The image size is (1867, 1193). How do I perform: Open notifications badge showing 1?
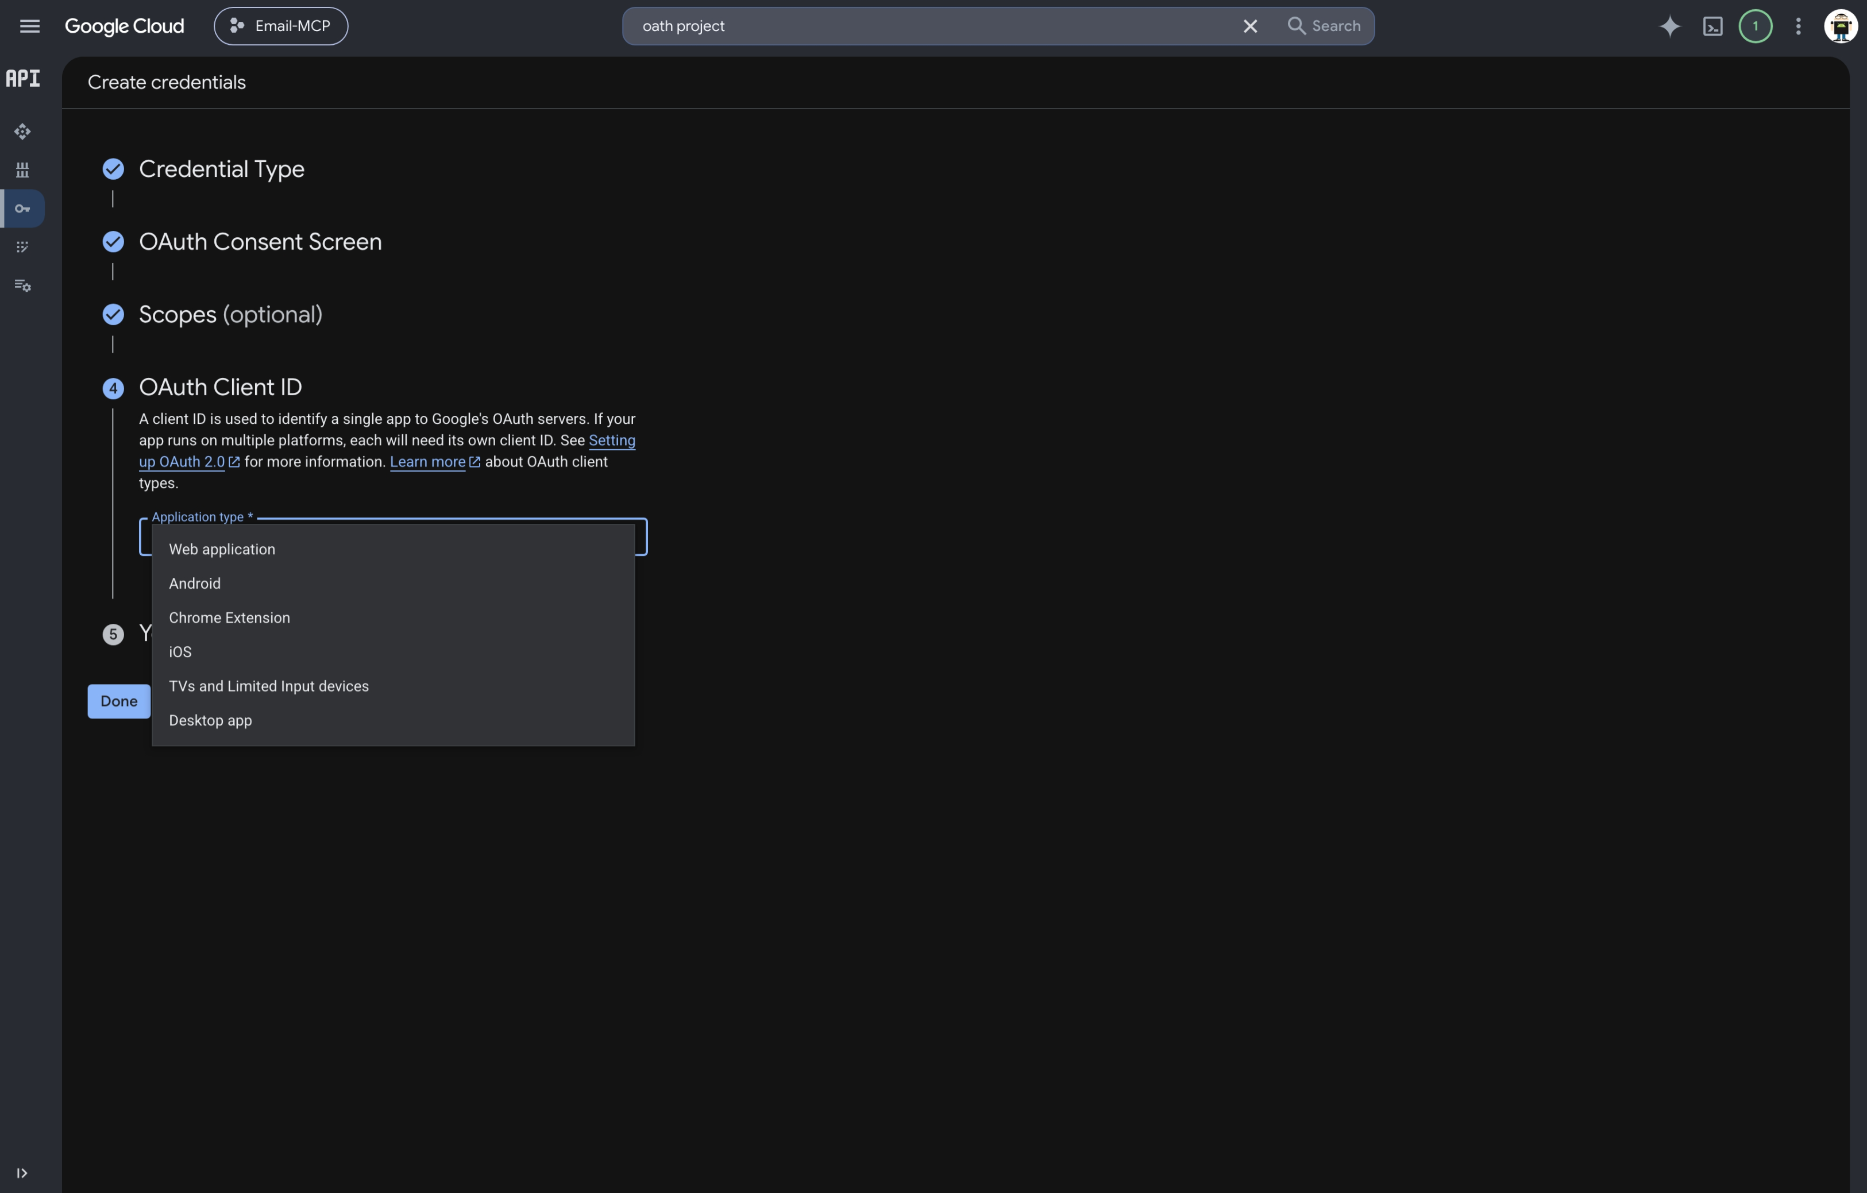coord(1756,26)
